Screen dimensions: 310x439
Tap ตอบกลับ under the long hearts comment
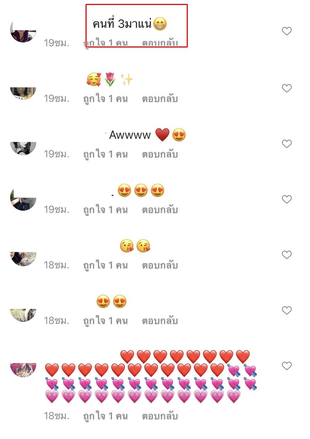click(x=160, y=416)
